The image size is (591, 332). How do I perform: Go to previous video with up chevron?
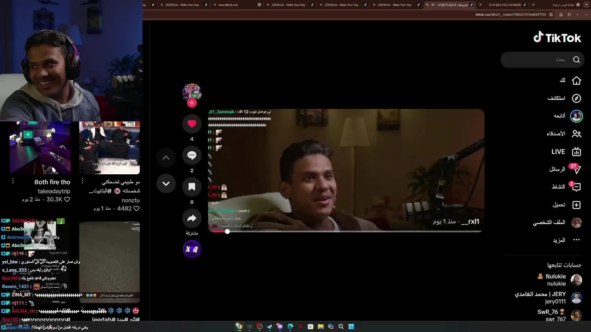tap(166, 158)
